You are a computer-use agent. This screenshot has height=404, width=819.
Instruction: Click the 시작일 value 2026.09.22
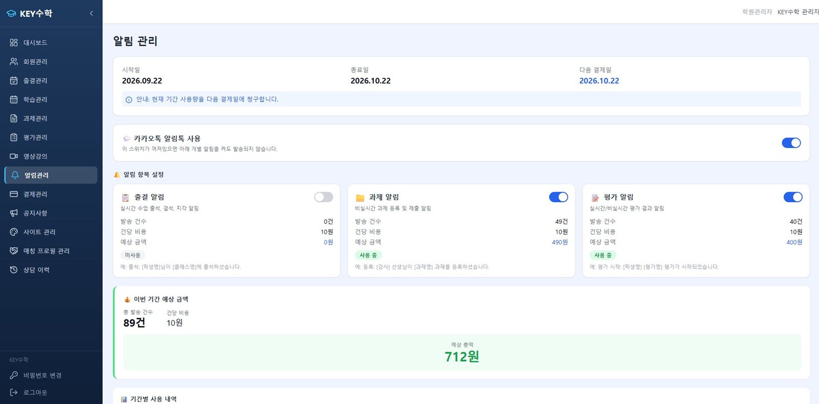(142, 81)
